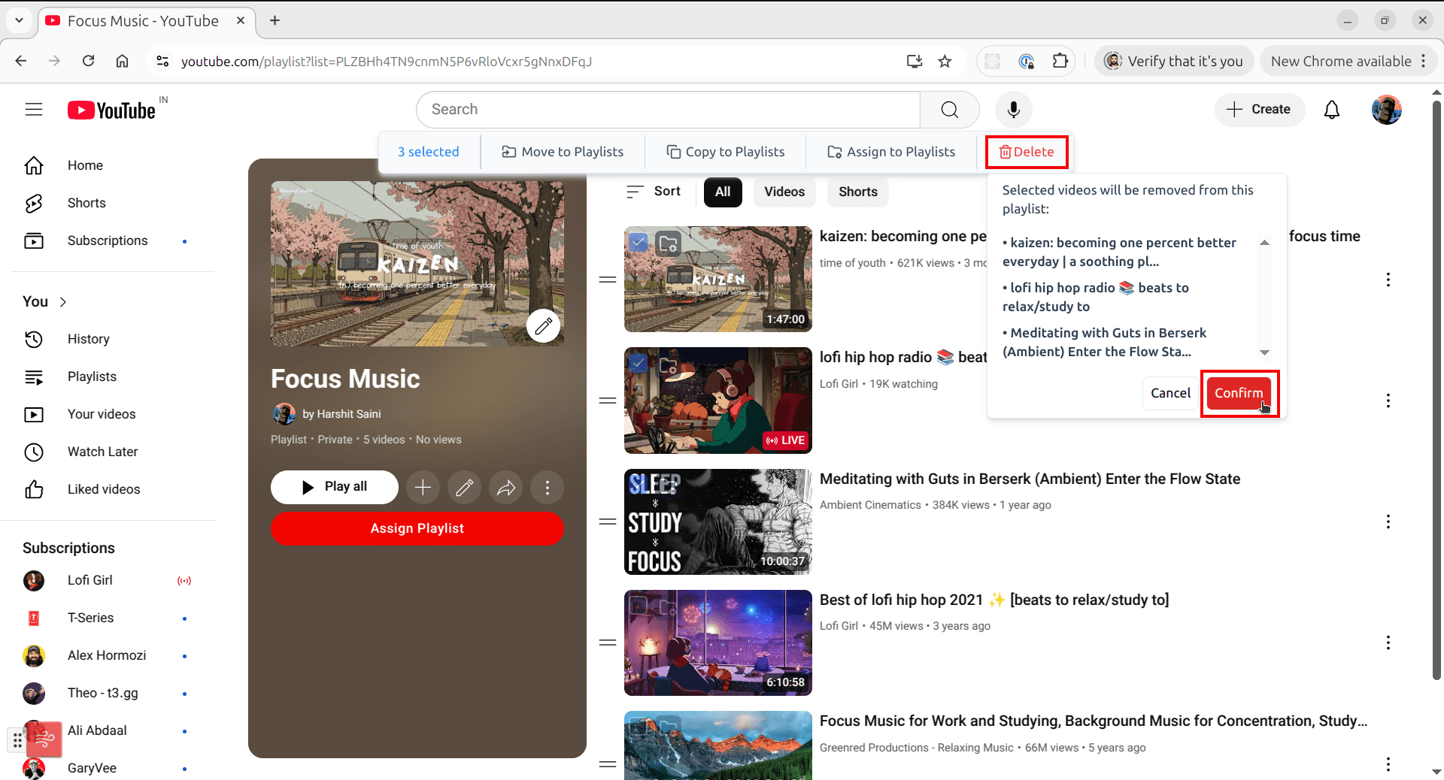Choose Copy to Playlists action

pyautogui.click(x=726, y=152)
